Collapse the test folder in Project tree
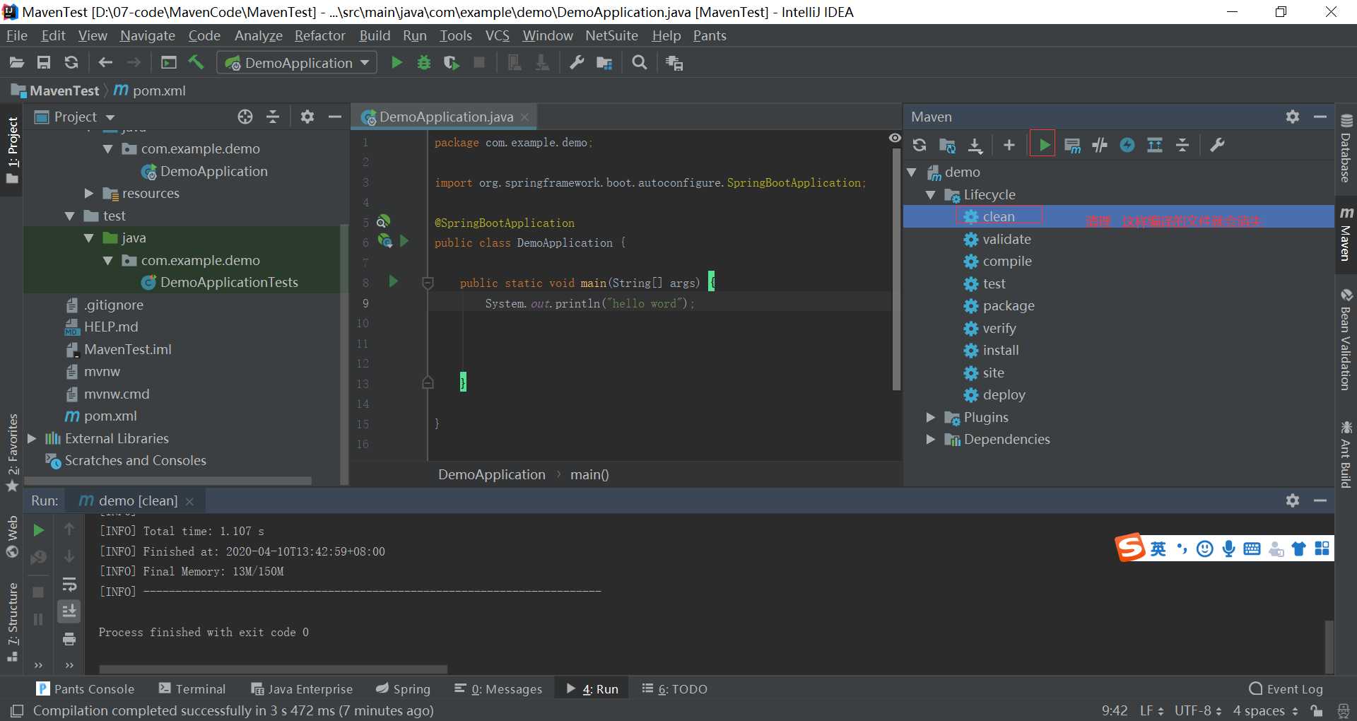This screenshot has width=1357, height=721. 69,216
